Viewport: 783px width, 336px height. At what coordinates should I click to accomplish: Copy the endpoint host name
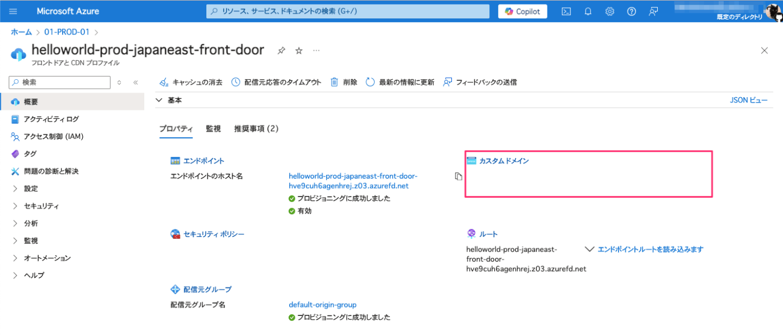(458, 176)
